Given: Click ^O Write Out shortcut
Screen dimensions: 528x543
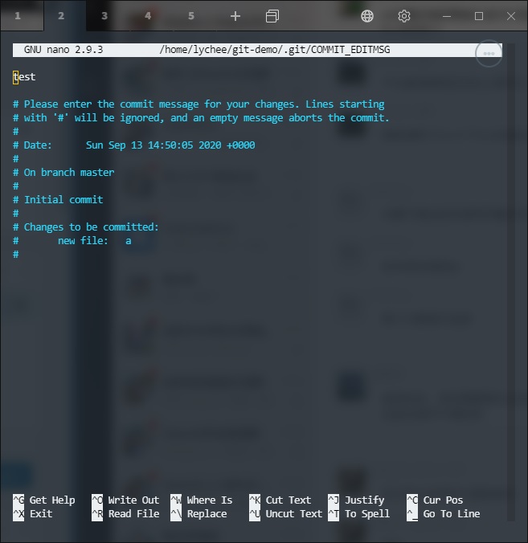Looking at the screenshot, I should pos(125,500).
